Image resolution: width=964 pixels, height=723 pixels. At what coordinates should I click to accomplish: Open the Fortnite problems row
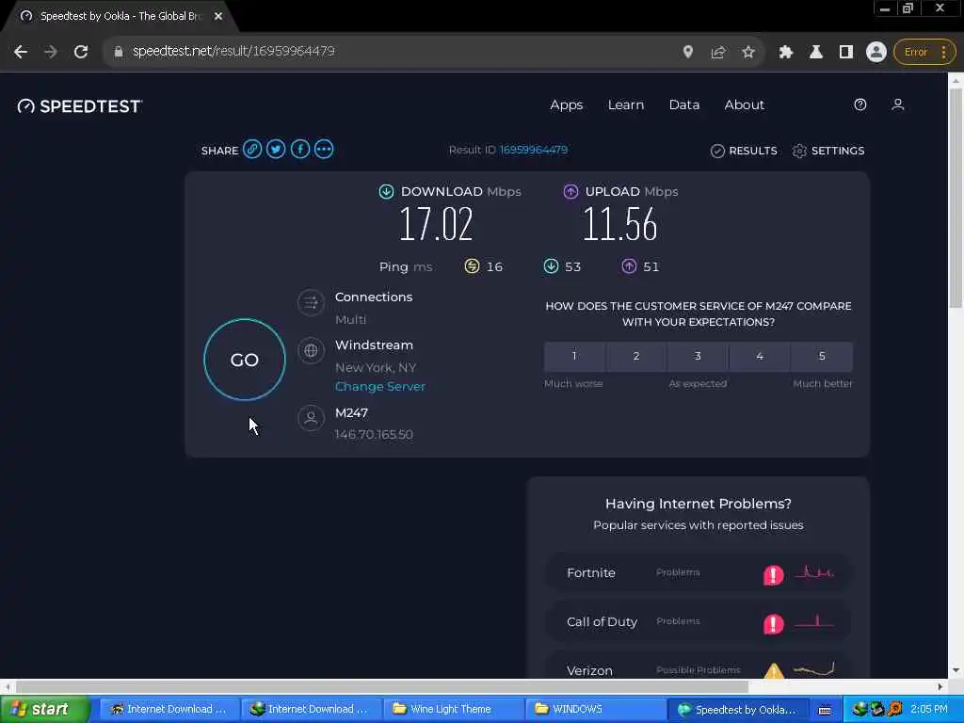pos(699,573)
